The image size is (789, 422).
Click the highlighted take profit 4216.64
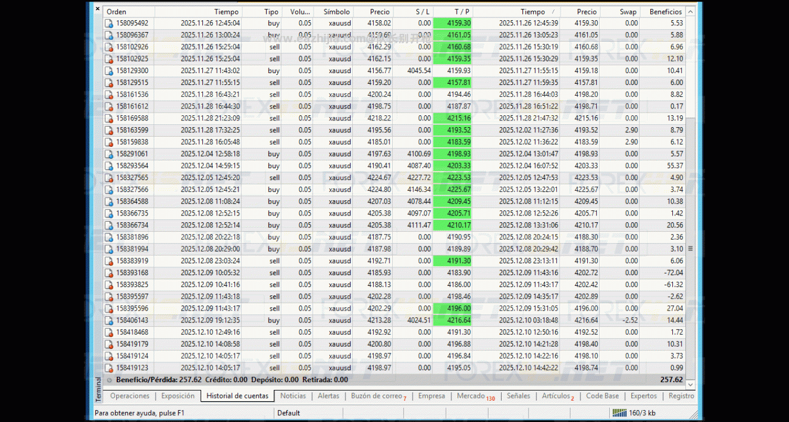click(x=453, y=320)
